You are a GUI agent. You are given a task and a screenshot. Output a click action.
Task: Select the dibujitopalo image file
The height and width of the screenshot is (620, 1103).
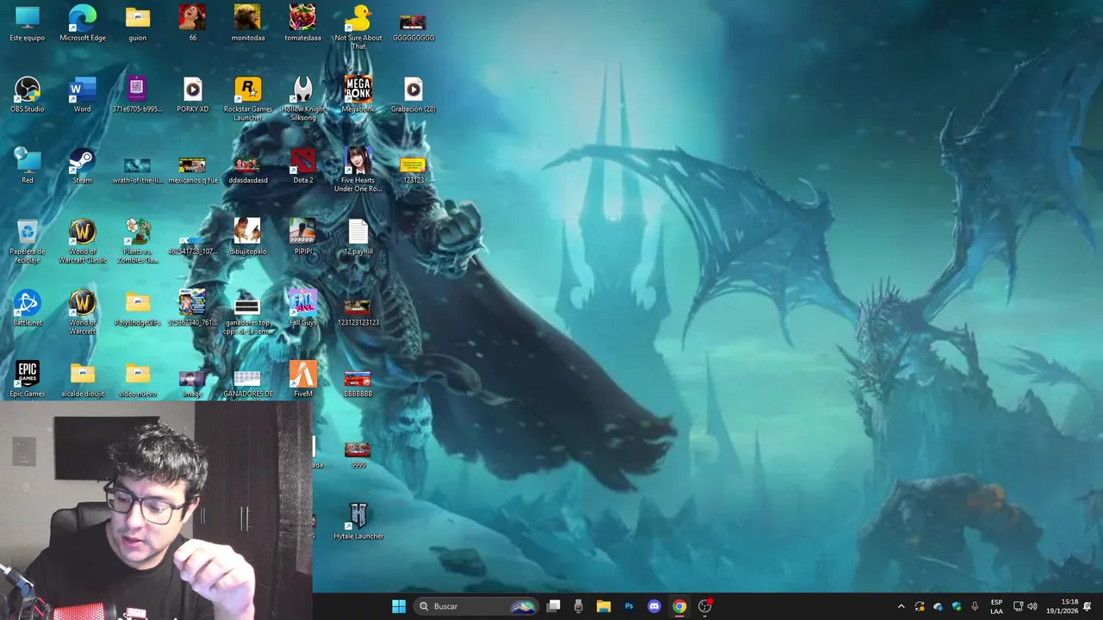tap(247, 237)
